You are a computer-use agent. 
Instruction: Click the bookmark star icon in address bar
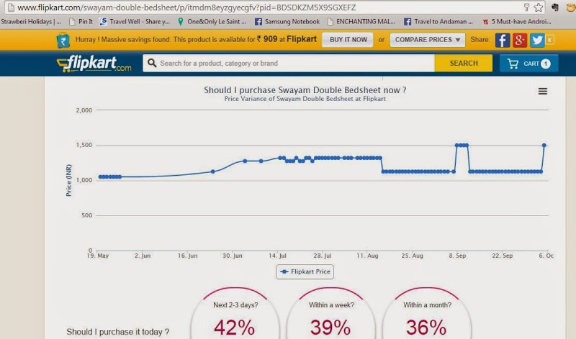point(538,7)
